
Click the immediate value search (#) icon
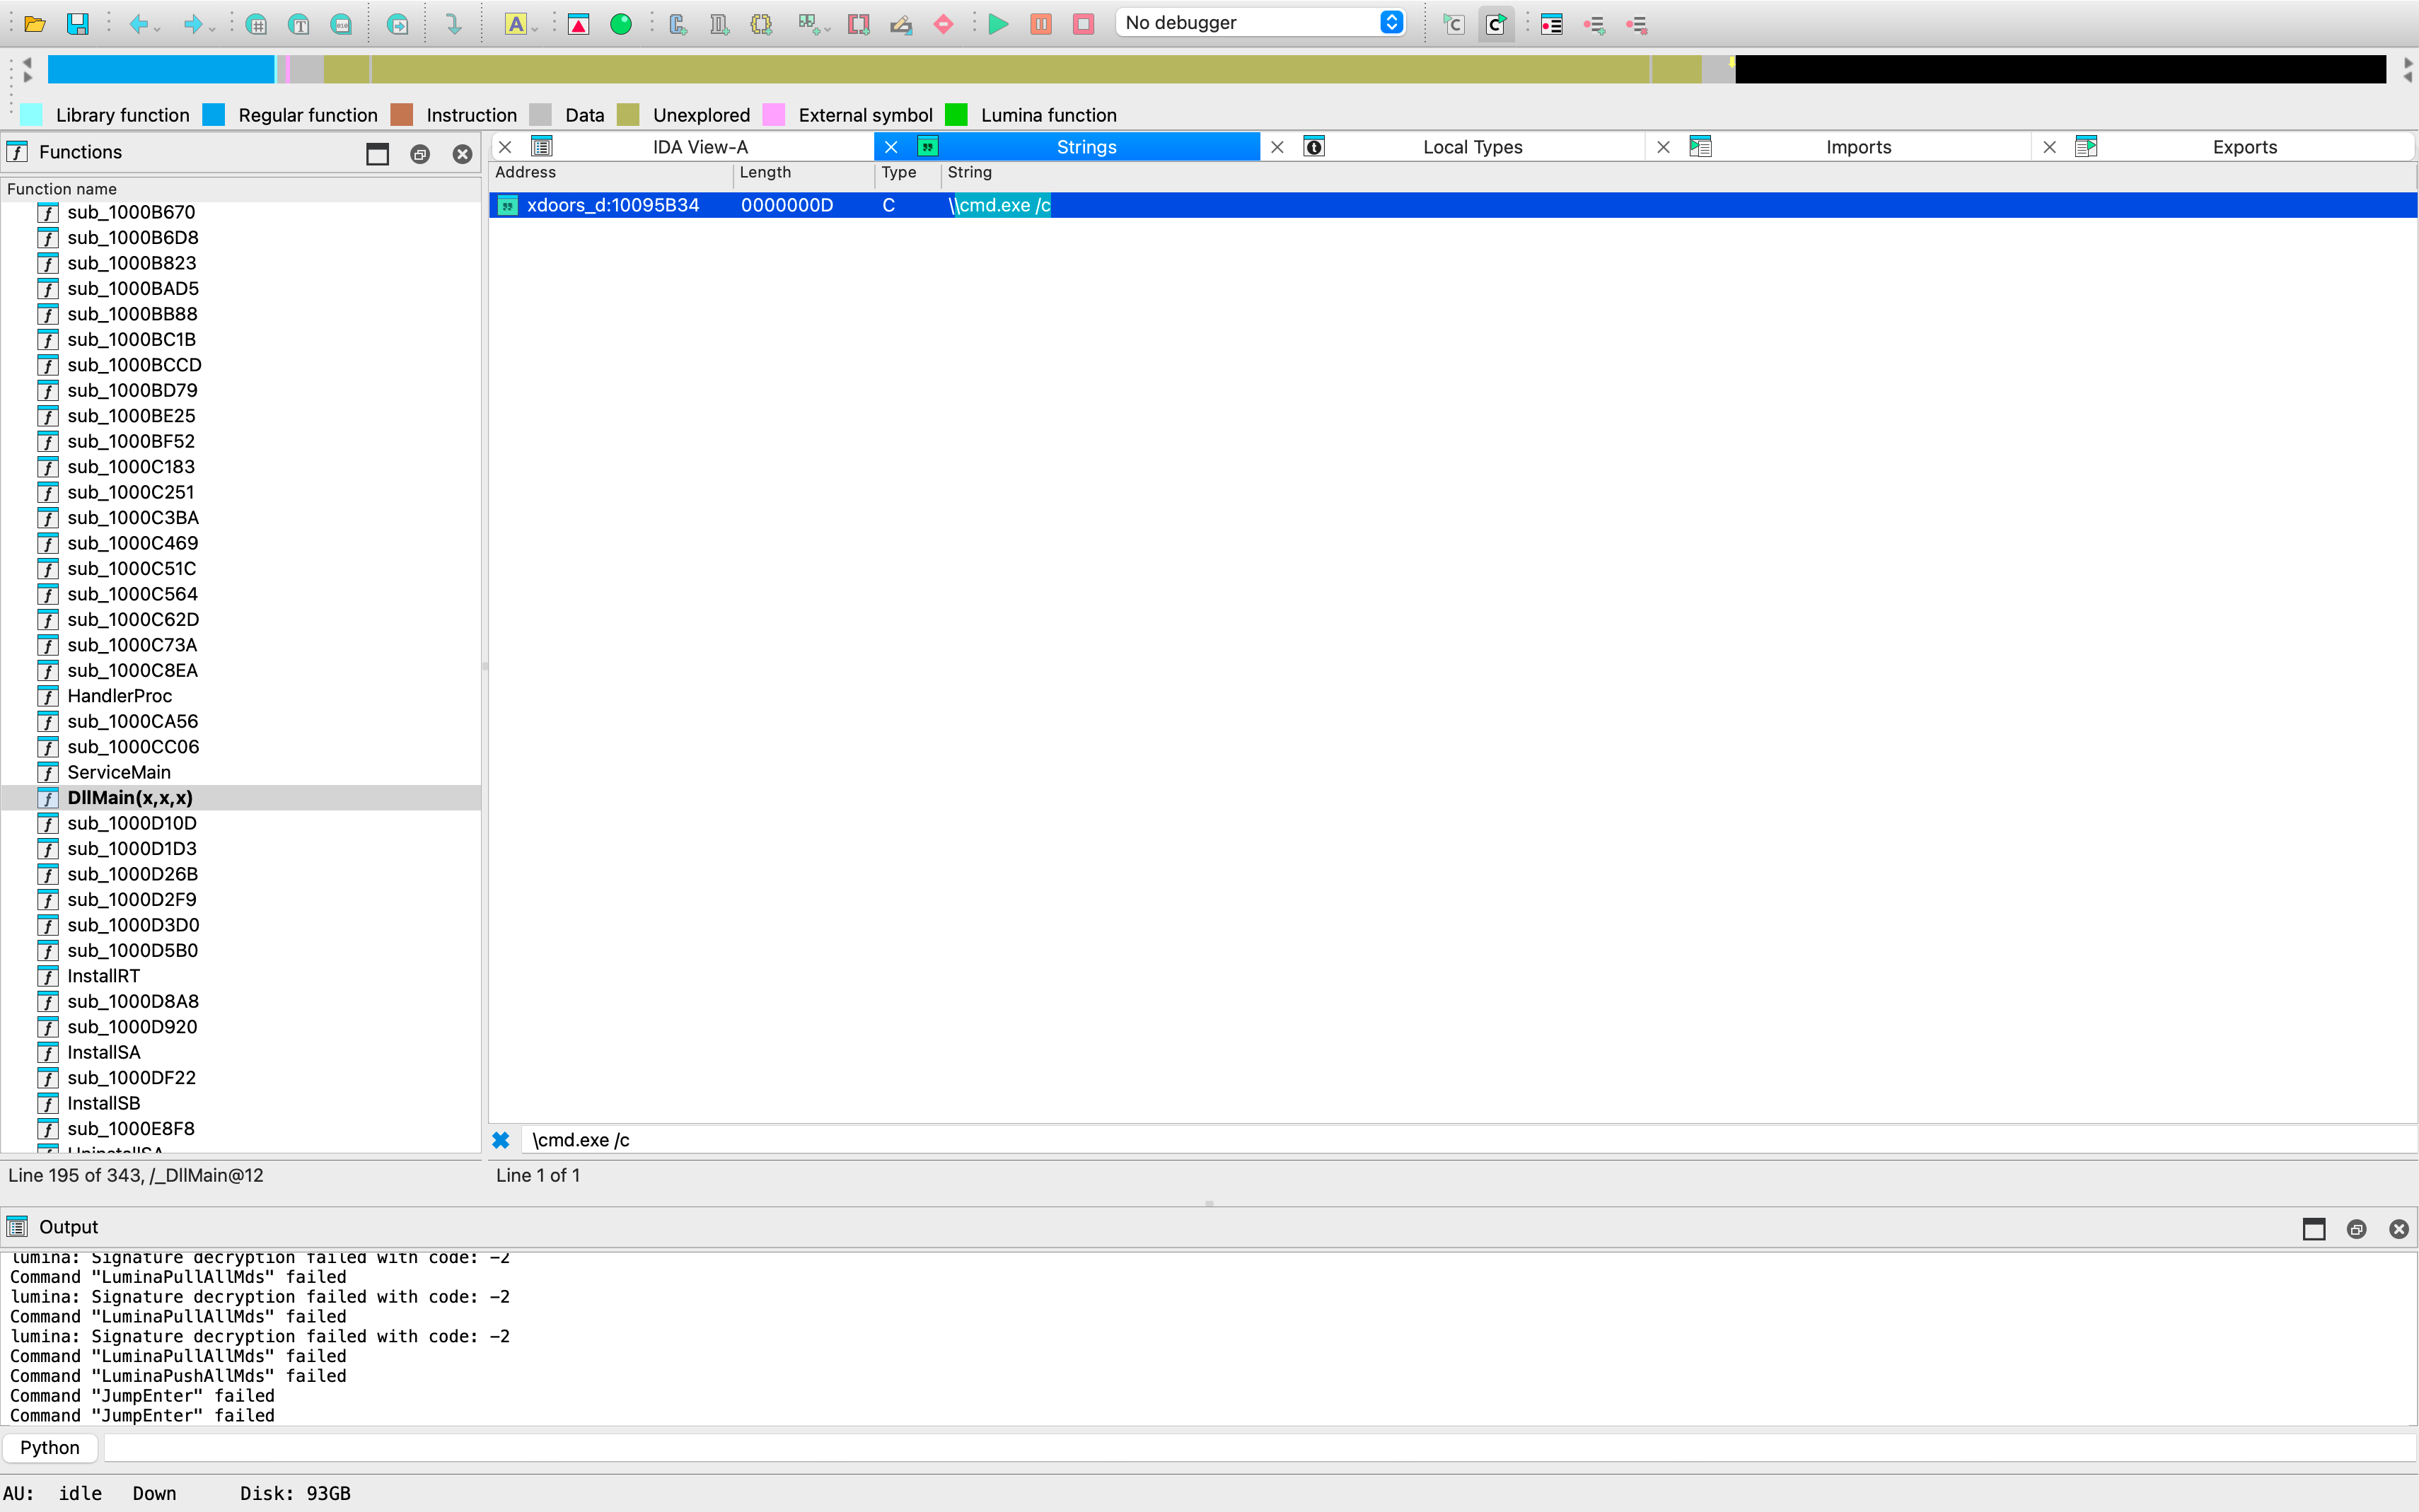256,24
